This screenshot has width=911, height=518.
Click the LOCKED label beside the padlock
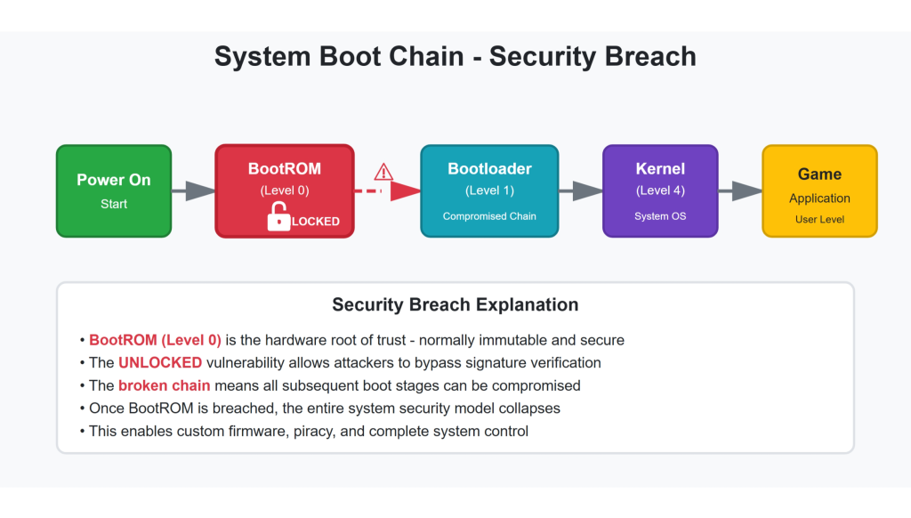316,221
